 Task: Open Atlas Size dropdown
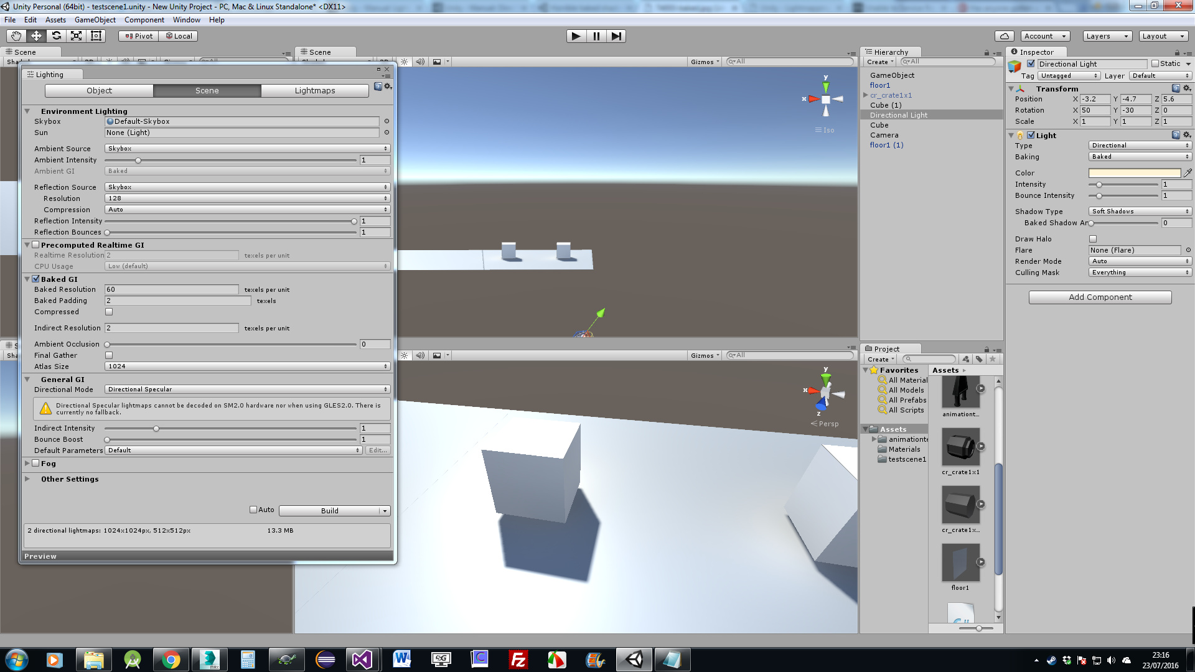click(x=248, y=366)
